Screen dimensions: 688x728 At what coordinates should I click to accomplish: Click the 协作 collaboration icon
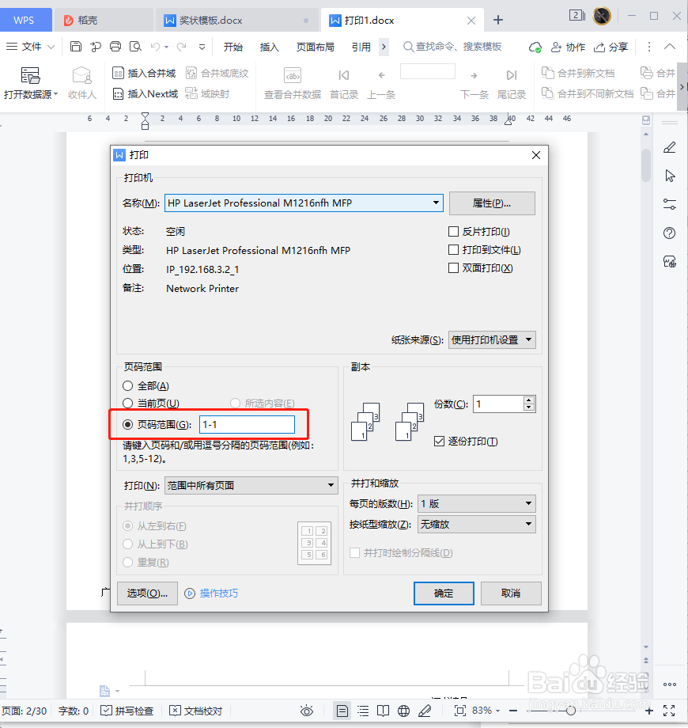[x=568, y=47]
